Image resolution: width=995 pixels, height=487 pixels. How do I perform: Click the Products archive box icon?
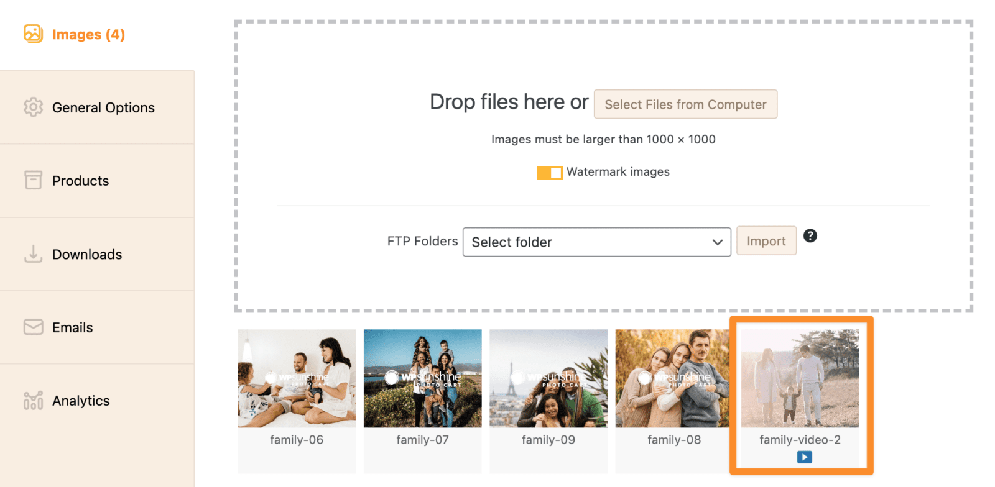pos(33,180)
